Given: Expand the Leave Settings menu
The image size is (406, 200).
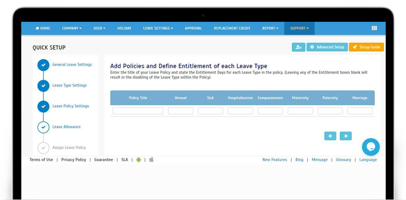Looking at the screenshot, I should point(158,28).
